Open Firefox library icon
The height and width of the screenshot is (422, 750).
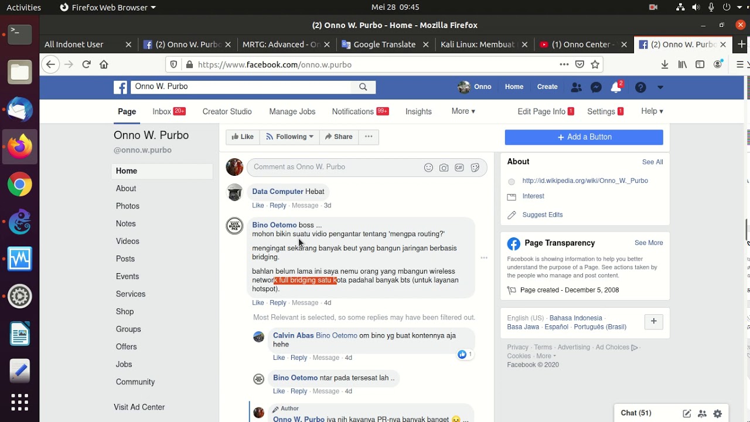coord(683,64)
